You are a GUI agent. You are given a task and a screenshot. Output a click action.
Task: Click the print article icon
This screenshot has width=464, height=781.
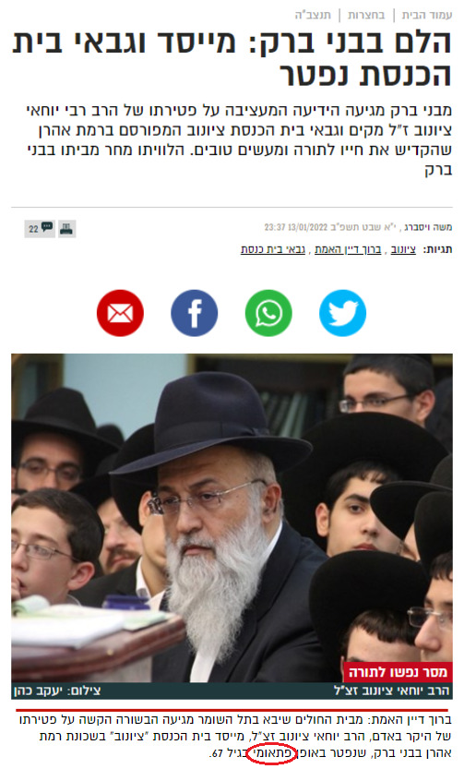(x=66, y=229)
